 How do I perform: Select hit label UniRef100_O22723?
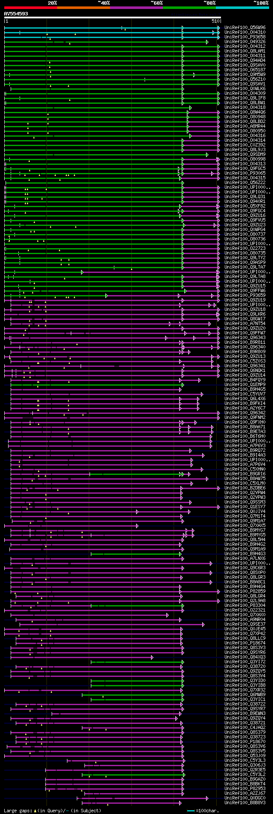click(245, 248)
